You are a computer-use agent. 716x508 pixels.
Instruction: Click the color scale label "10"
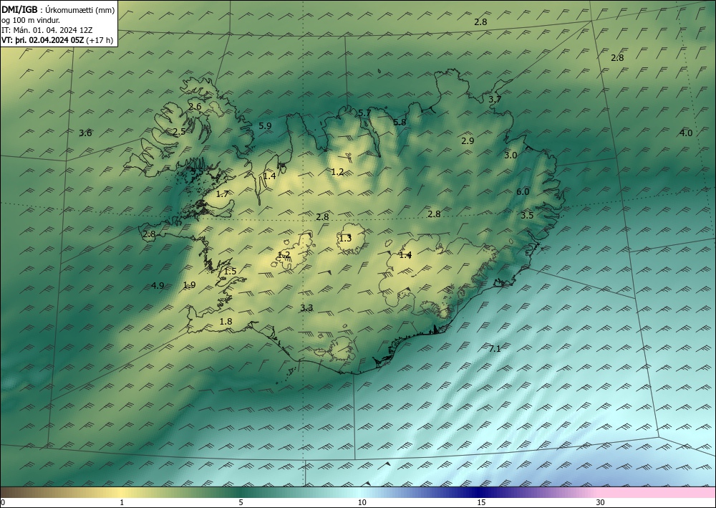[362, 502]
